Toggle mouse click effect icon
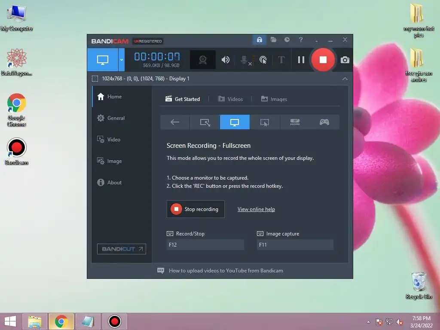440x330 pixels. click(x=263, y=60)
